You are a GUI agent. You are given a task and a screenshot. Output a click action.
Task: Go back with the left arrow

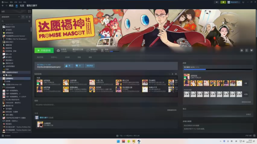coord(3,5)
